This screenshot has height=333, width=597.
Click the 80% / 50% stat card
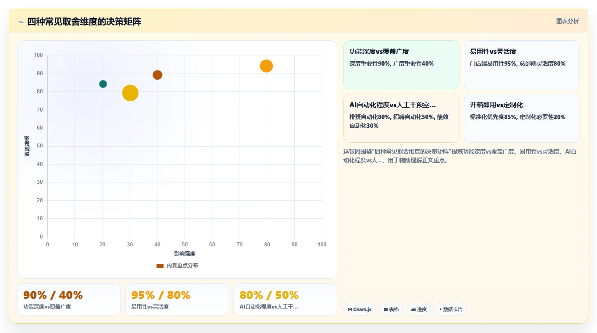pos(285,299)
